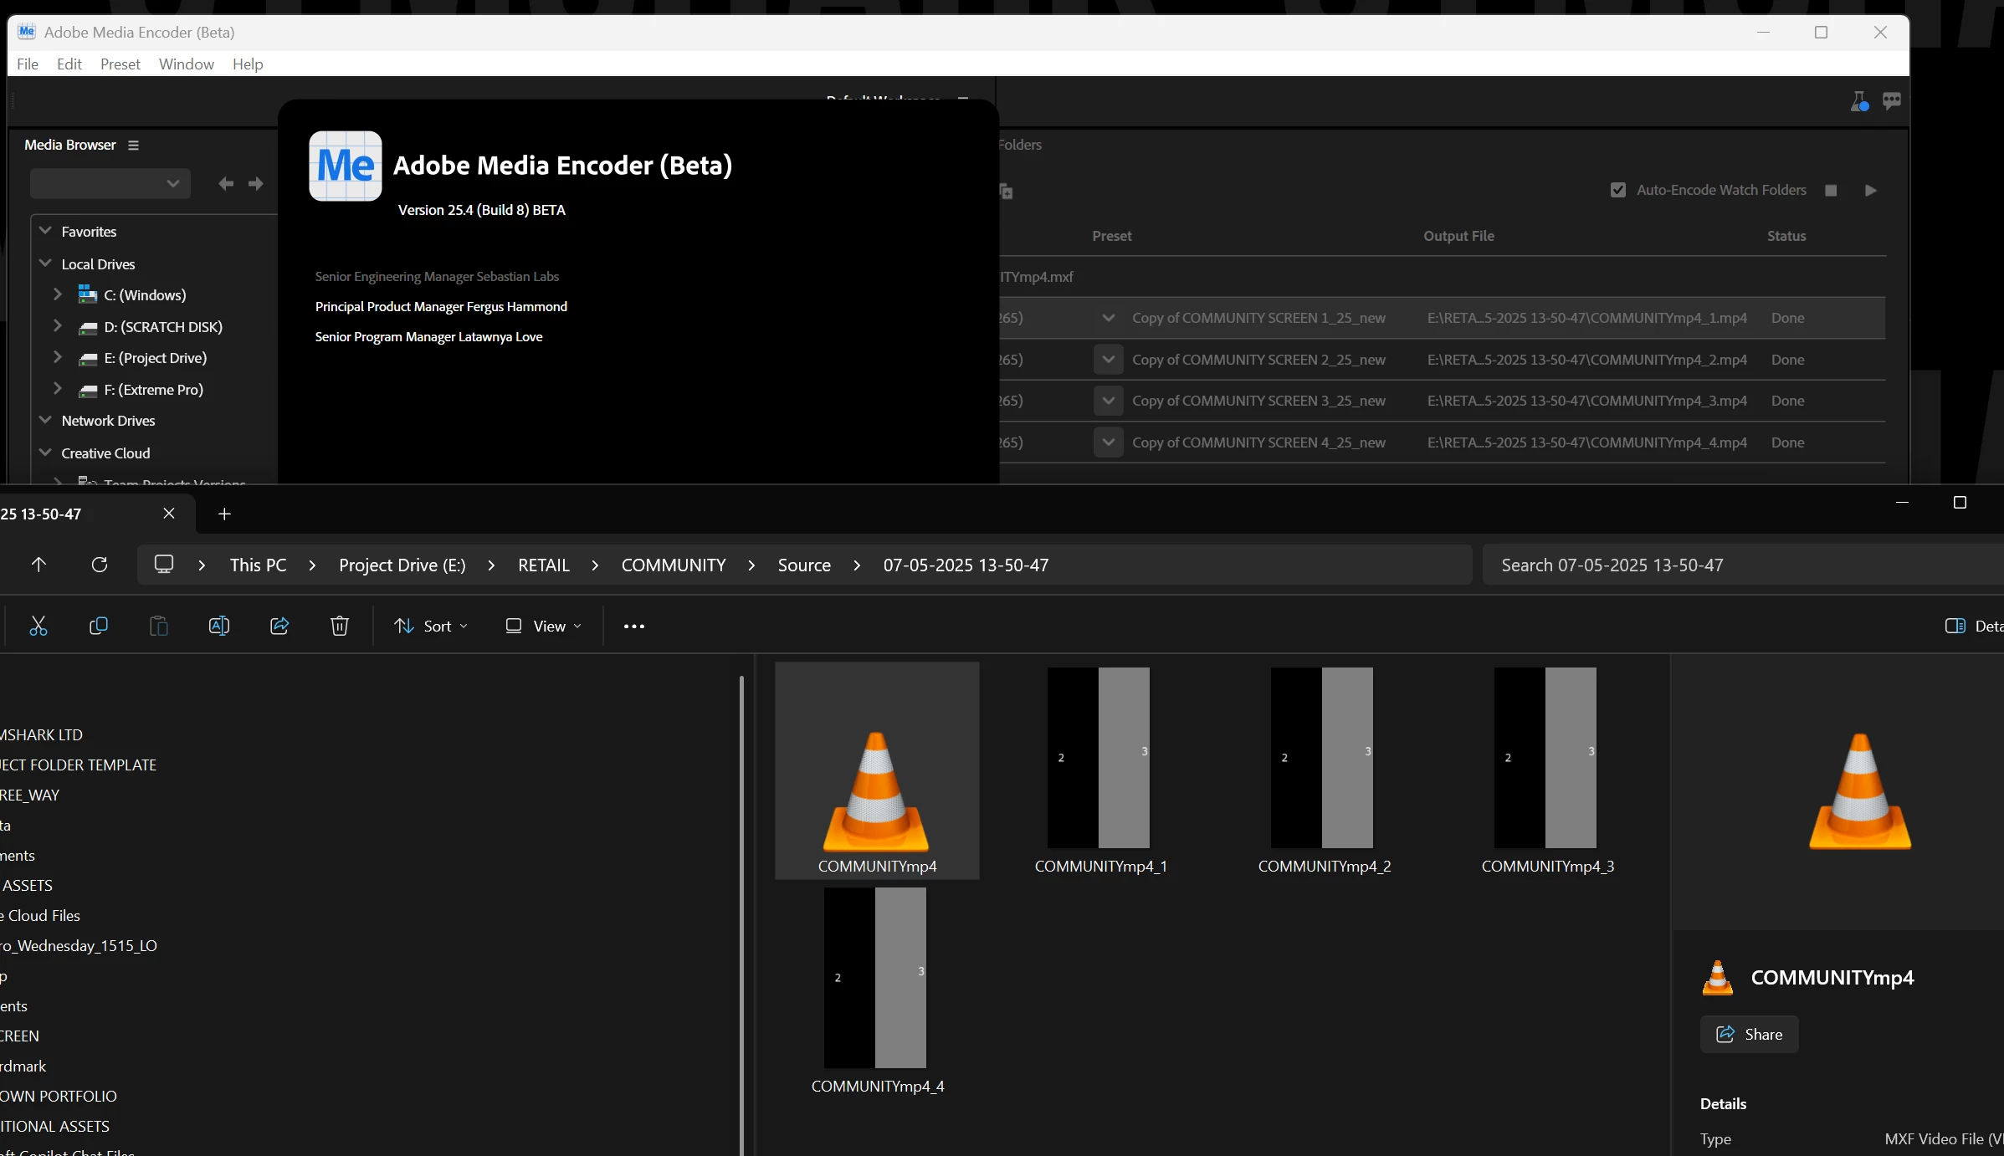Click the Share button in details pane
This screenshot has width=2004, height=1156.
(1749, 1035)
